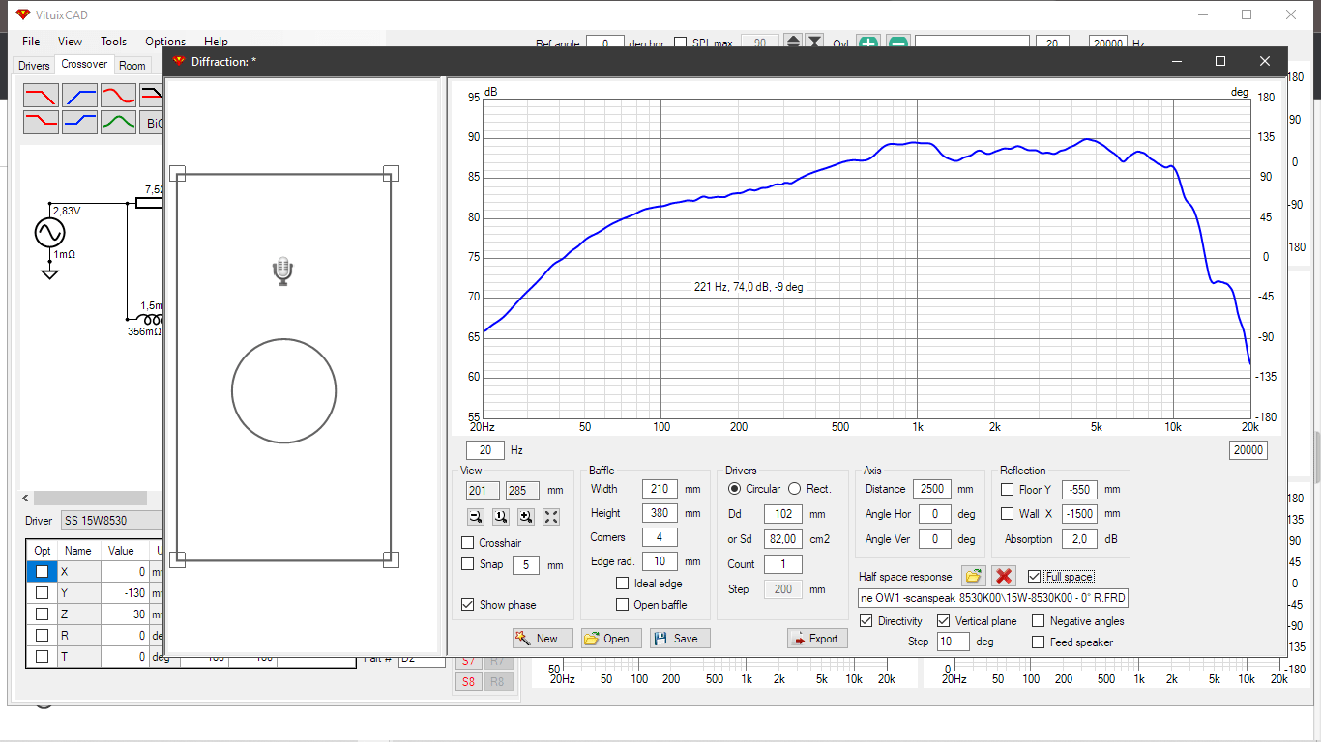Viewport: 1321px width, 742px height.
Task: Enable Floor Y reflection checkbox
Action: tap(1008, 490)
